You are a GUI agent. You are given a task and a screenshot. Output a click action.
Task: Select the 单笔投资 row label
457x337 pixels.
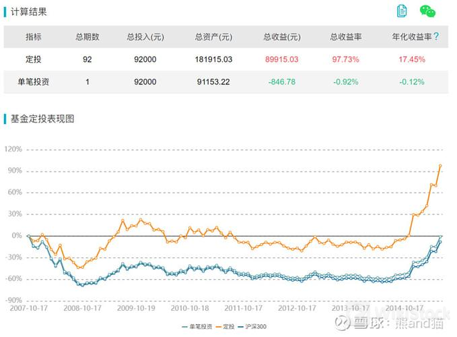pyautogui.click(x=33, y=82)
